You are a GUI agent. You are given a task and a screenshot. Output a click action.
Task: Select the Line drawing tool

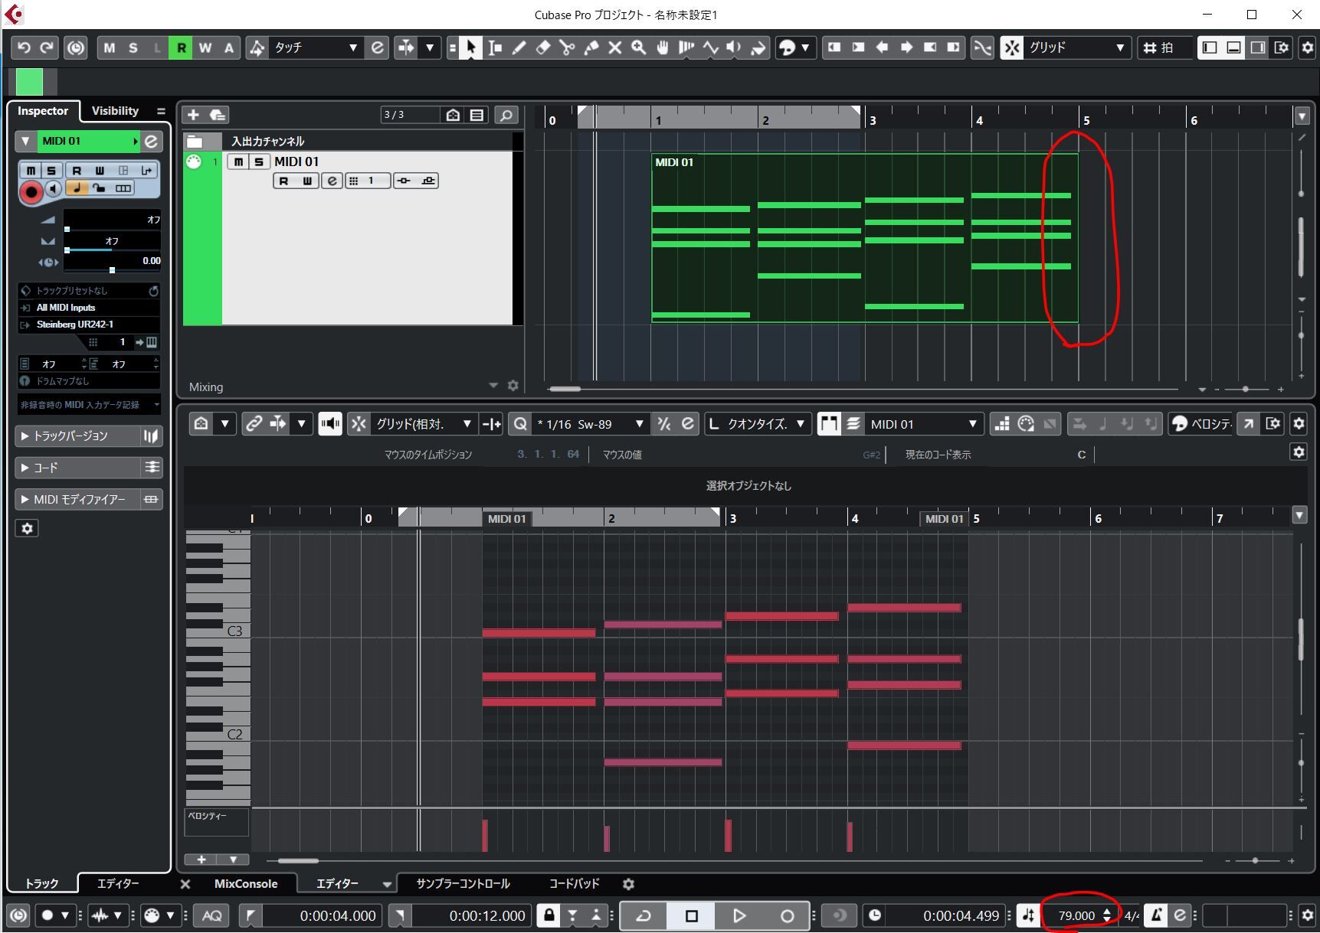[x=710, y=47]
